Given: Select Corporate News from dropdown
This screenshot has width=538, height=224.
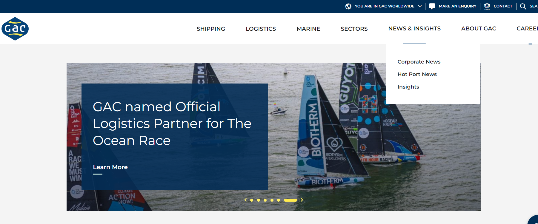Looking at the screenshot, I should [x=419, y=62].
